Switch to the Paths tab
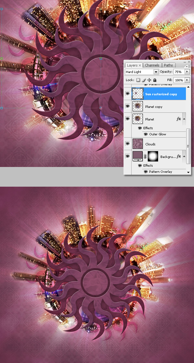Screen dimensions: 194x363 coord(168,65)
